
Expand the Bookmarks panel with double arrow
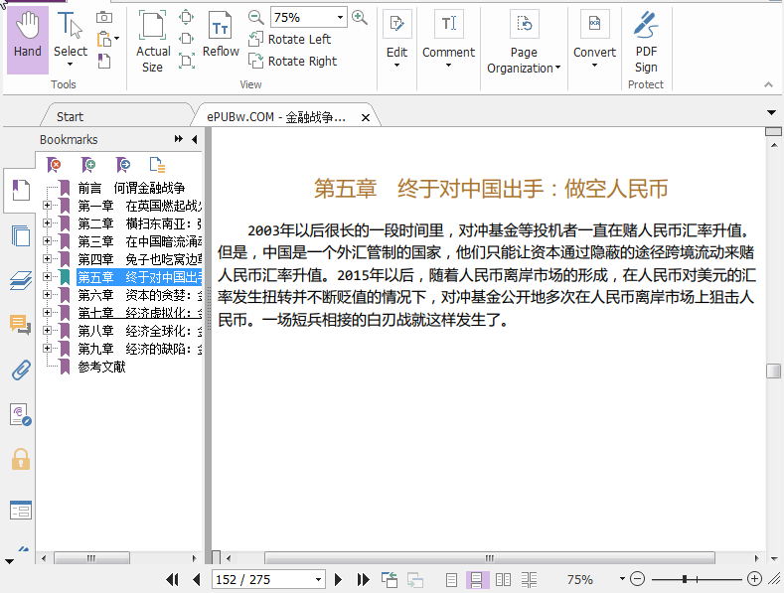[x=179, y=139]
